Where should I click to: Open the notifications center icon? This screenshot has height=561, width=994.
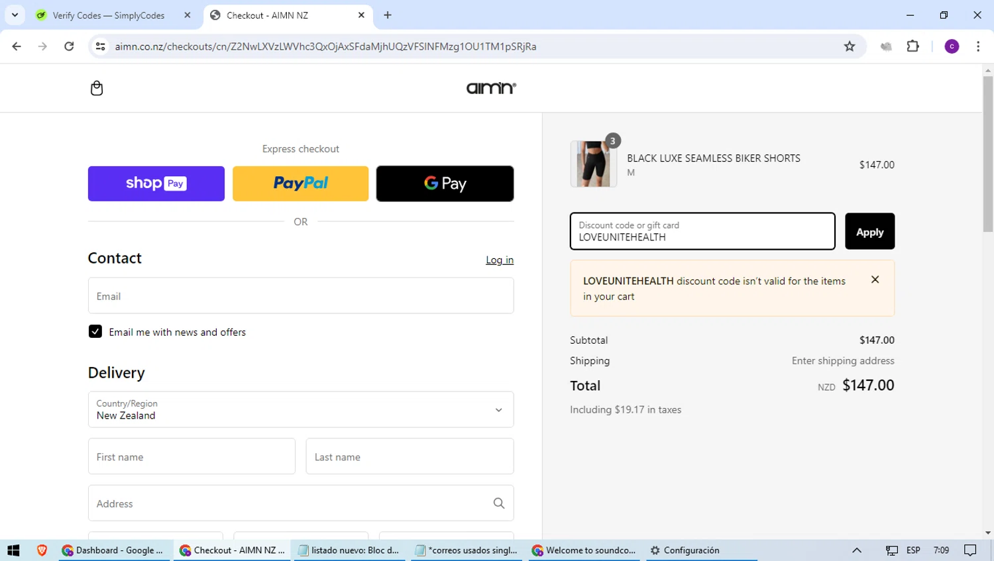[970, 550]
